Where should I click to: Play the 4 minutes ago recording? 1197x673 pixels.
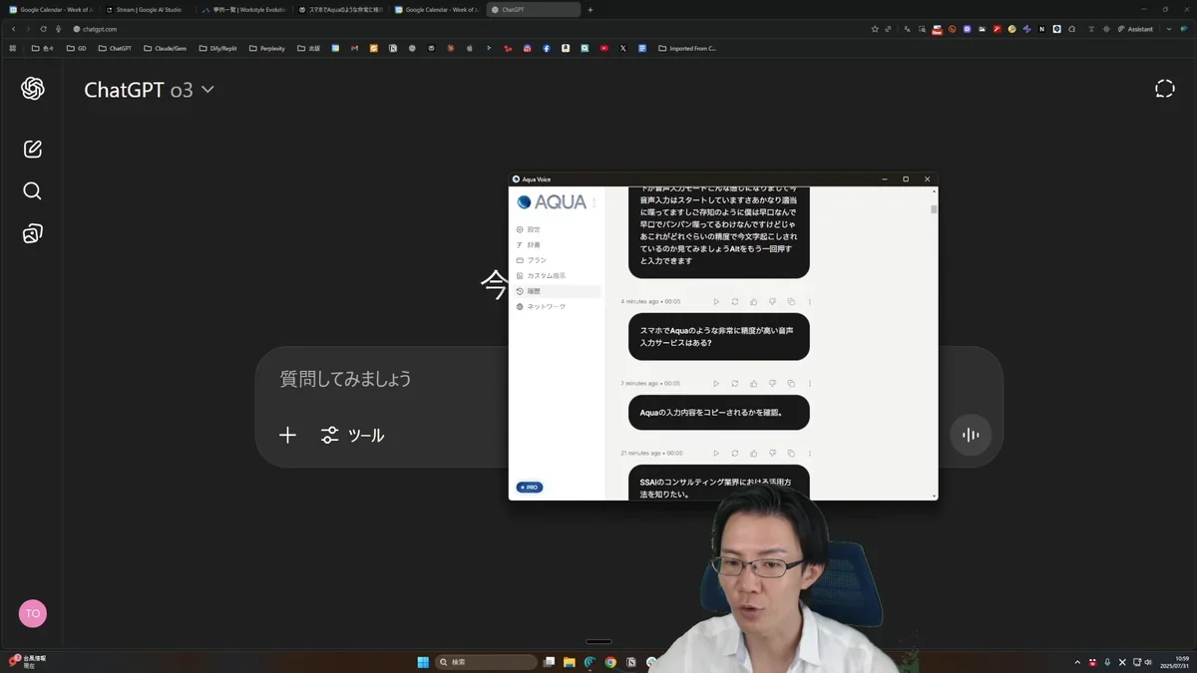coord(716,302)
